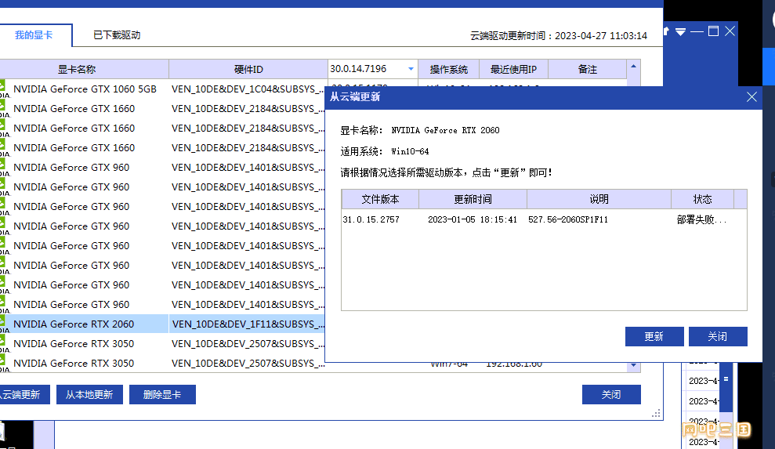Screen dimensions: 775x449
Task: Switch to the 我的显卡 tab
Action: click(x=34, y=35)
